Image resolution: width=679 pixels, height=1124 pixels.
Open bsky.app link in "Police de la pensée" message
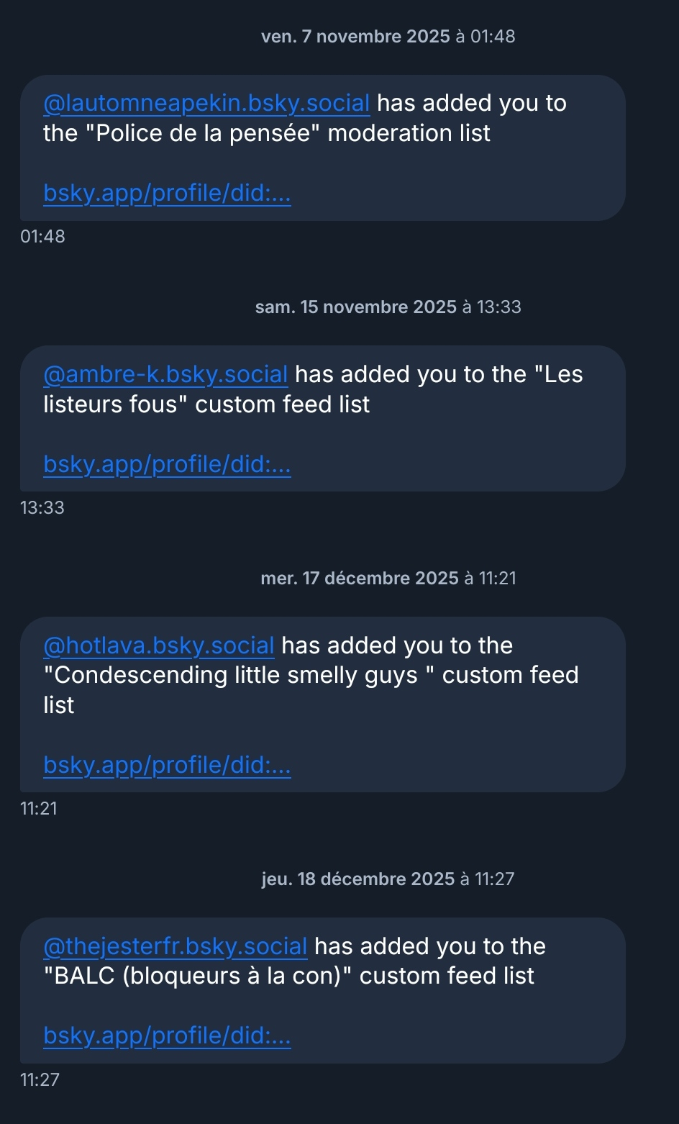click(x=167, y=194)
